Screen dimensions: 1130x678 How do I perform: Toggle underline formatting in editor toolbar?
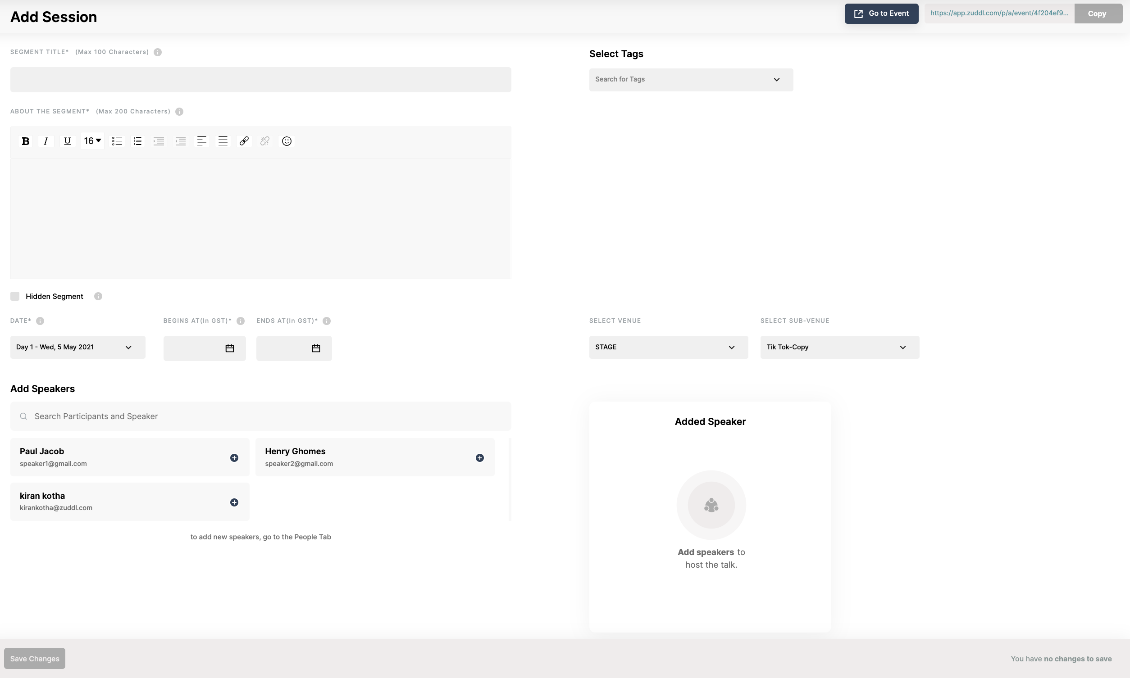(67, 141)
